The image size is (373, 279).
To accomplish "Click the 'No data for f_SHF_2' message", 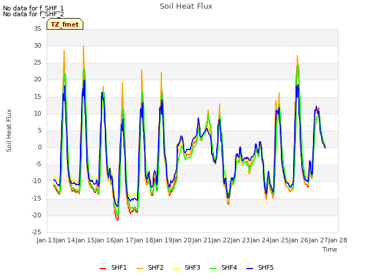I will click(33, 14).
